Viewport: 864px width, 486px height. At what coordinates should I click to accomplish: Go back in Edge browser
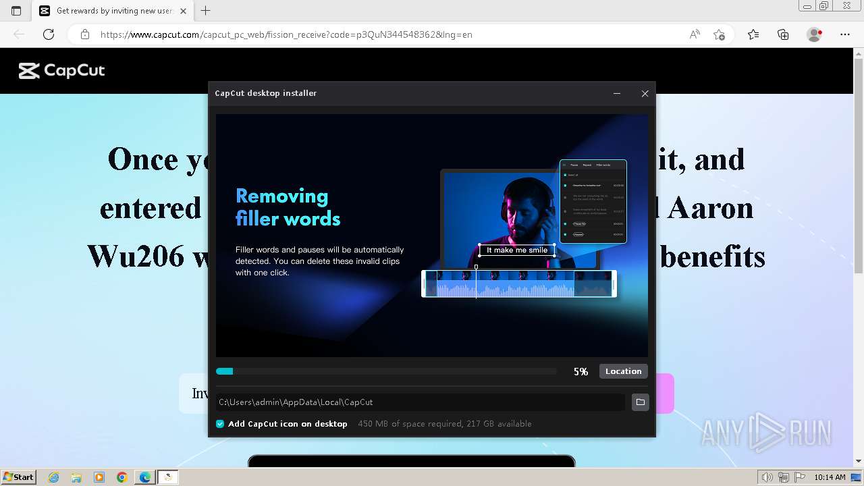pos(19,34)
